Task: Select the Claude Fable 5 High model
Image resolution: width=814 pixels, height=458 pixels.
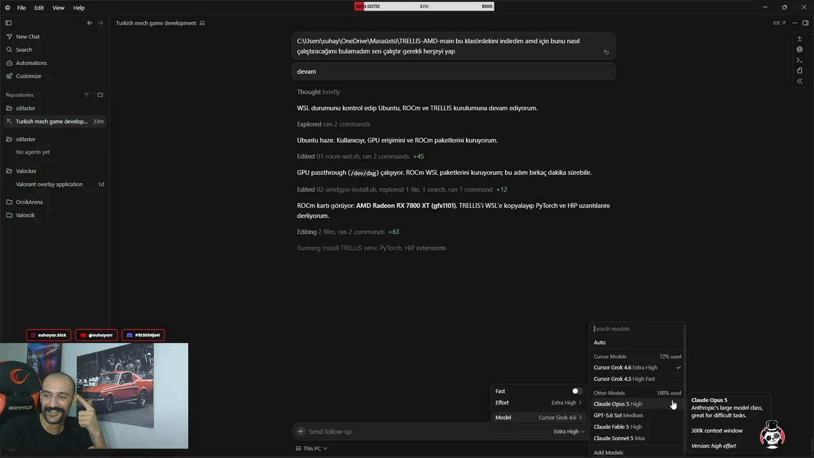Action: (637, 427)
